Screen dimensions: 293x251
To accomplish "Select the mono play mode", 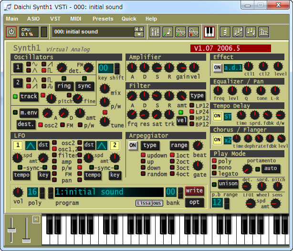I will [214, 168].
